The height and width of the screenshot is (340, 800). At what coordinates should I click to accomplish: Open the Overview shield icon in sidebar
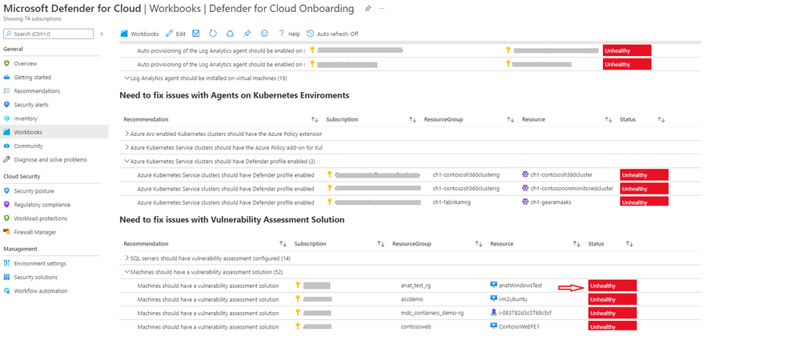click(x=6, y=64)
